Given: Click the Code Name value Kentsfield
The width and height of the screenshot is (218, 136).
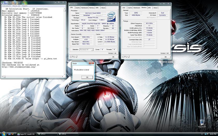Looking at the screenshot, I should (87, 15).
